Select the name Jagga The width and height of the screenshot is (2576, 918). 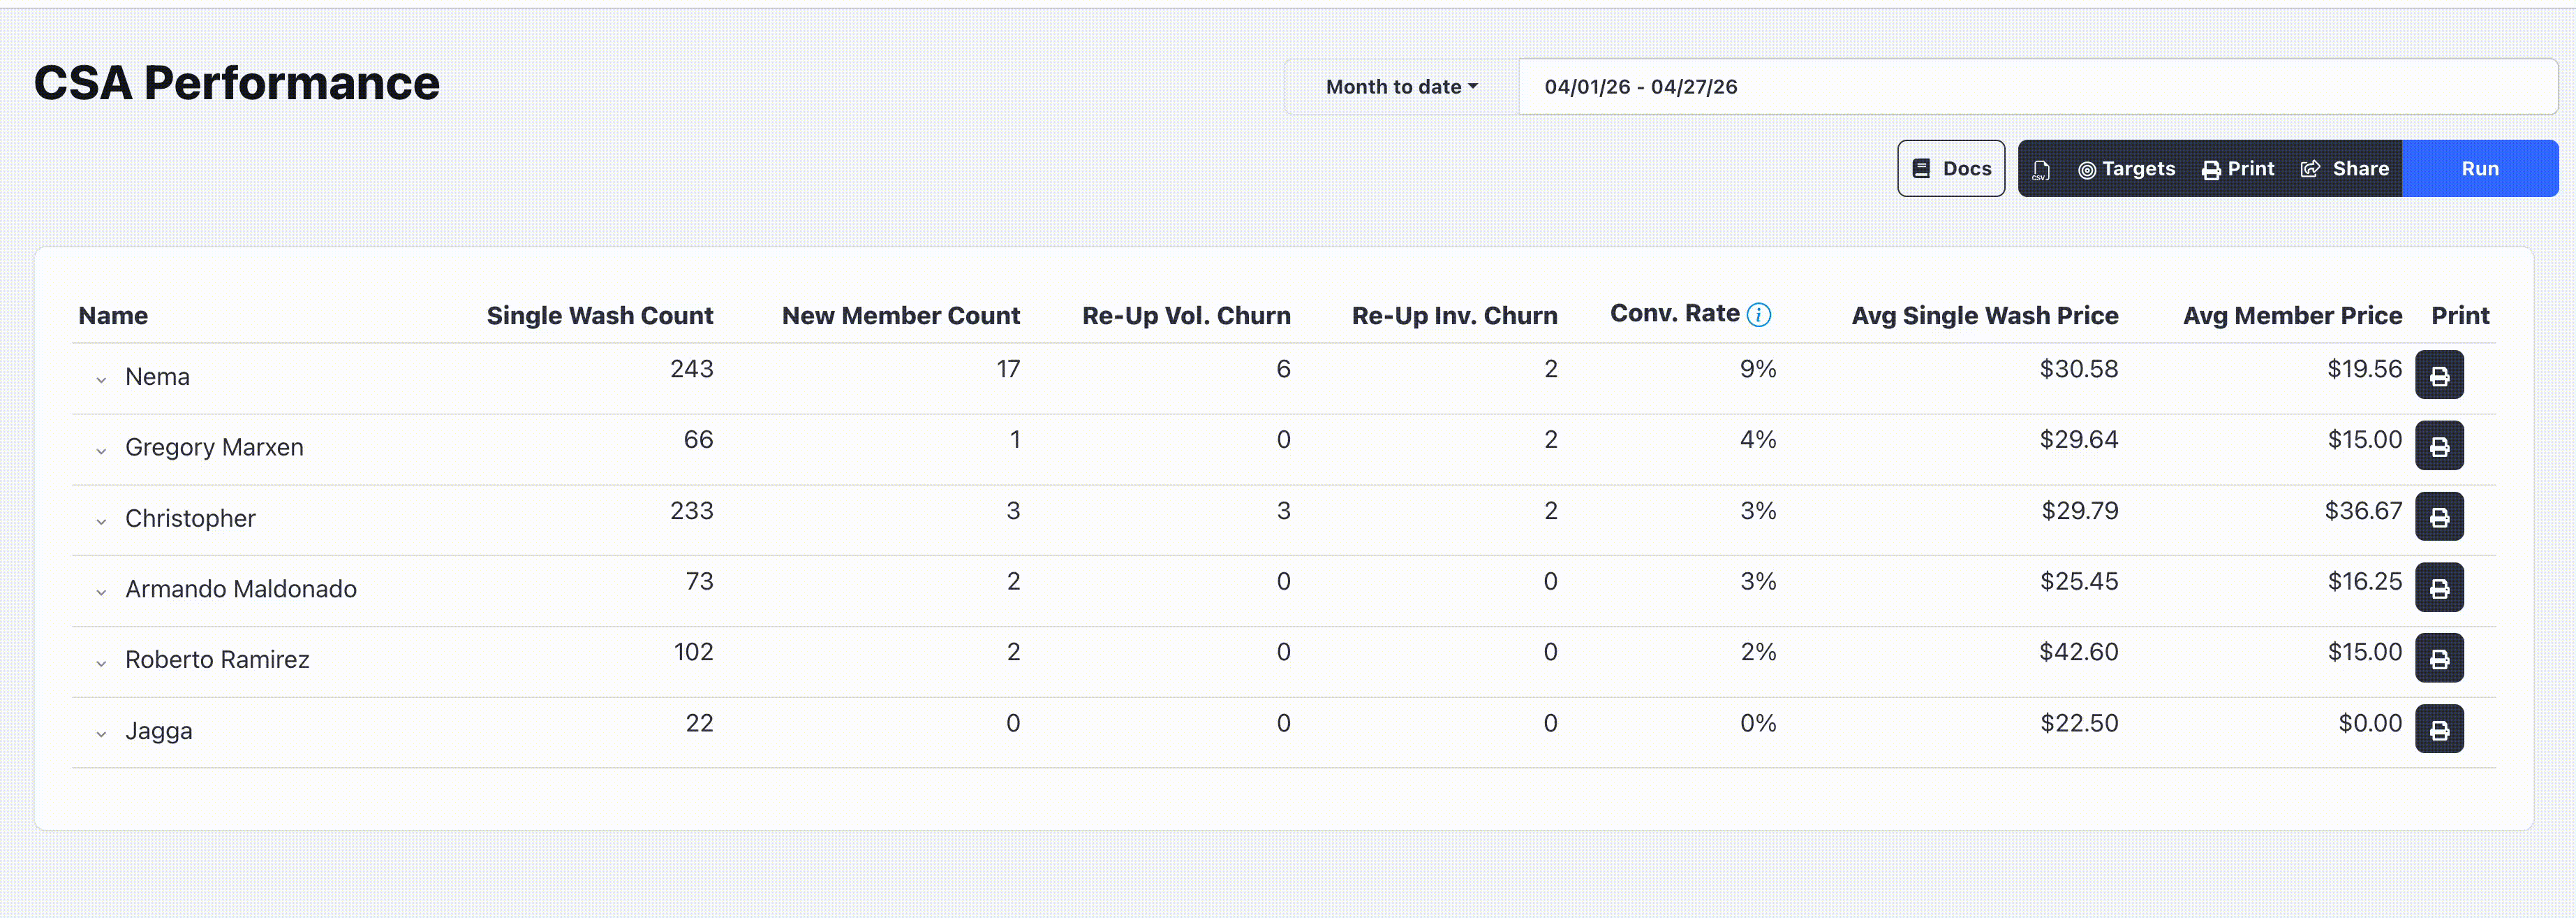coord(159,731)
